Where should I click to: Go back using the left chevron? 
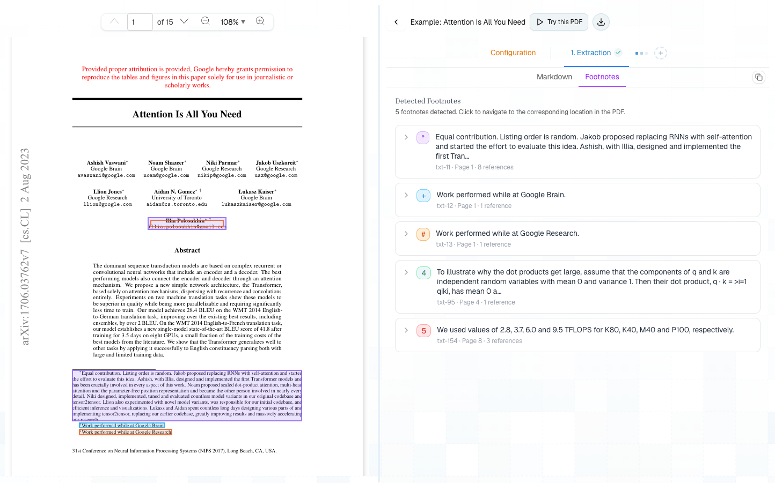coord(396,22)
